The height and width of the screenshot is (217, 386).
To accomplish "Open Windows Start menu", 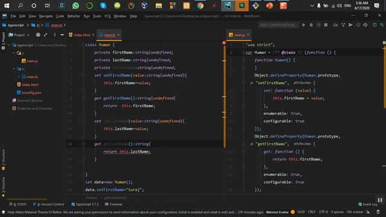I will click(x=7, y=5).
